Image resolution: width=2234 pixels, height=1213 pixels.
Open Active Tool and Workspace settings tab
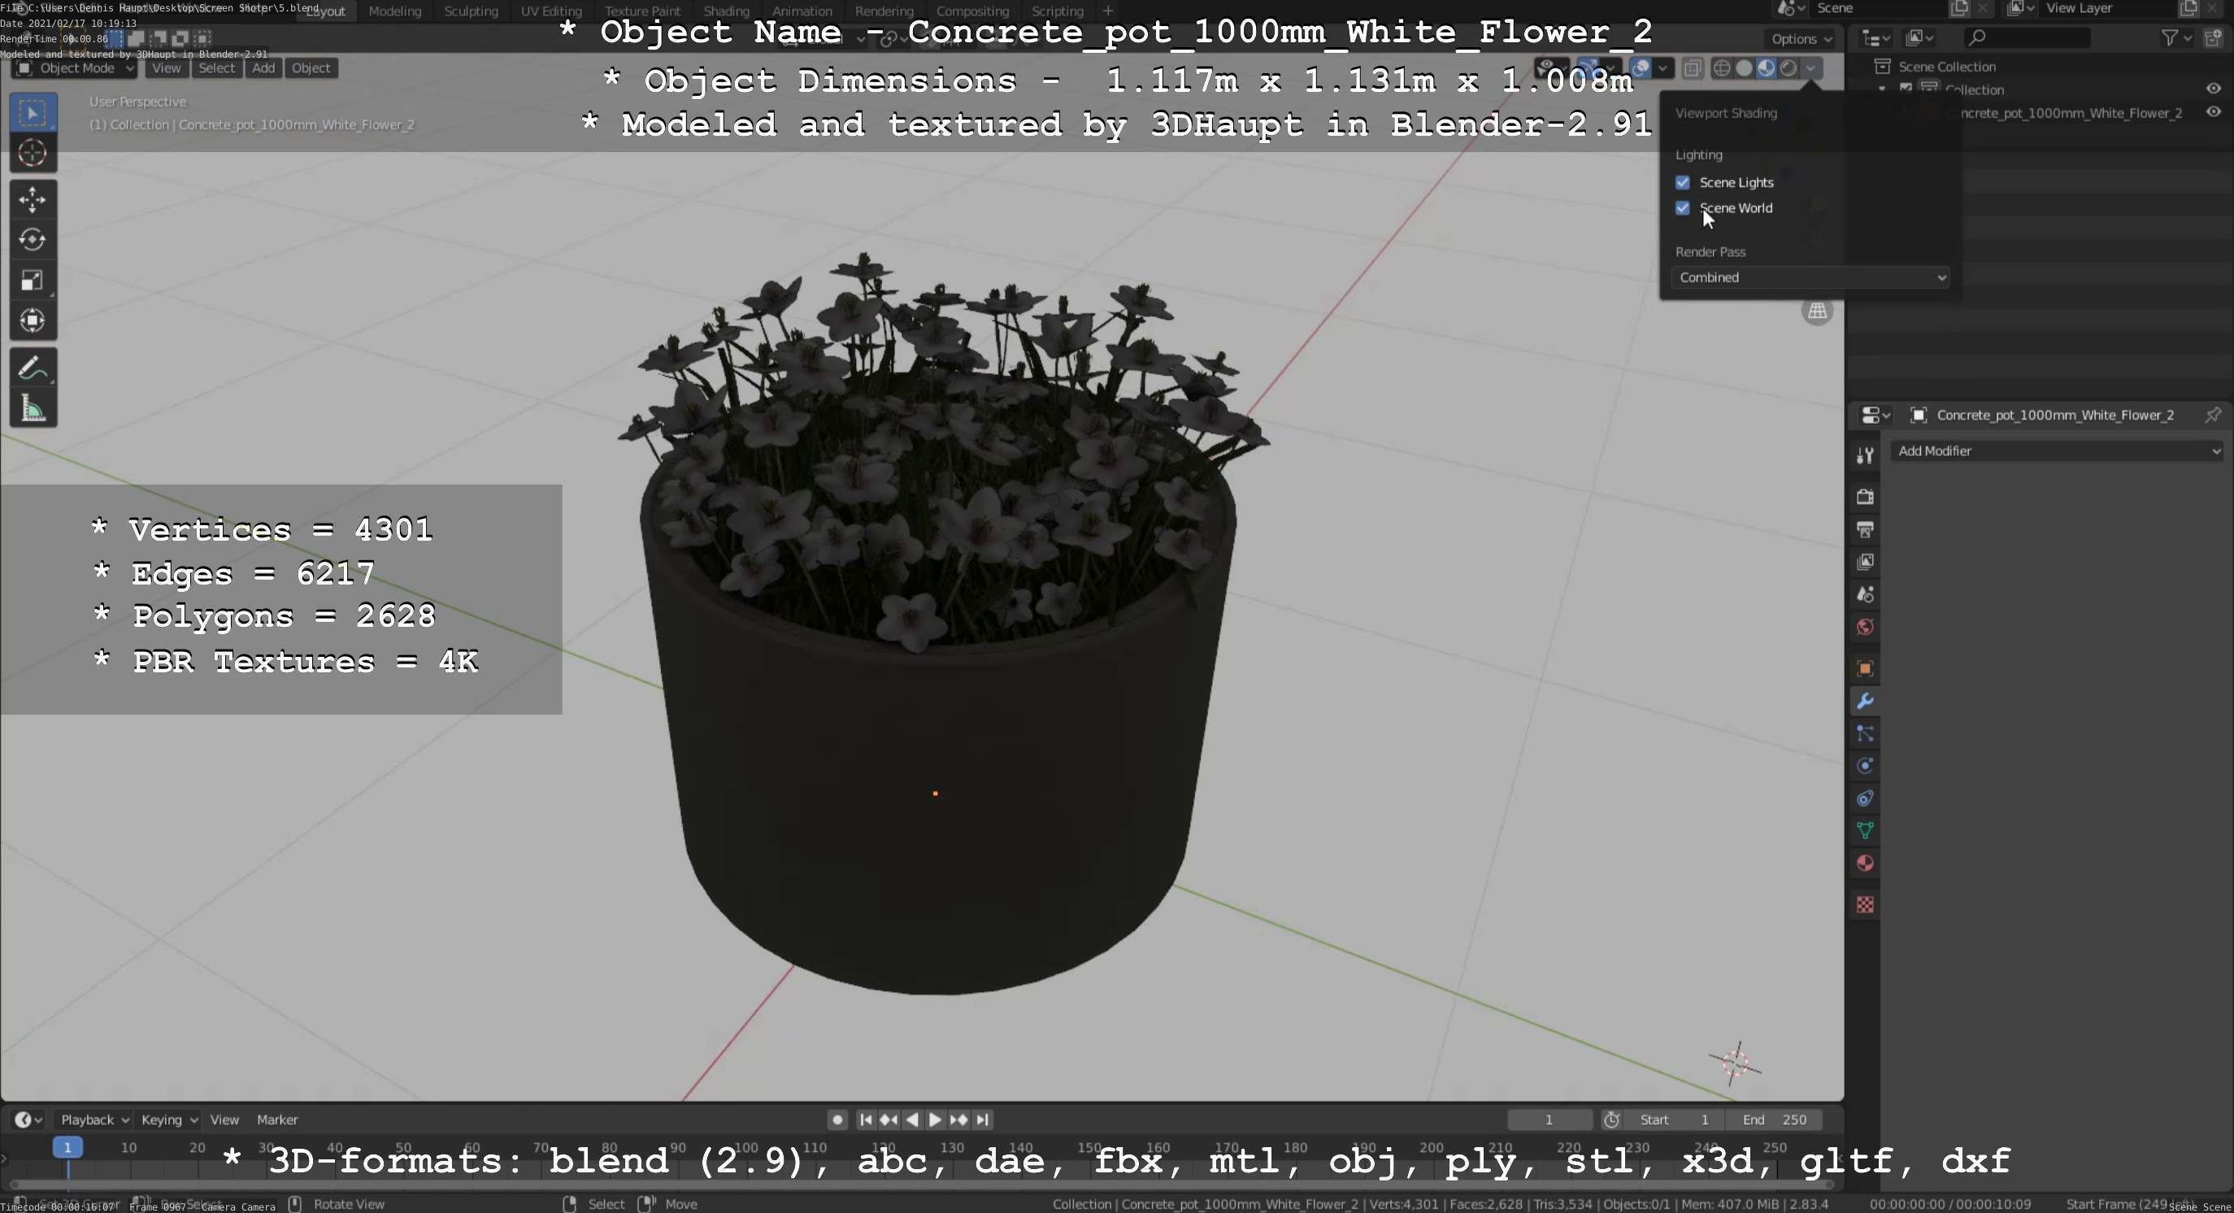point(1865,455)
